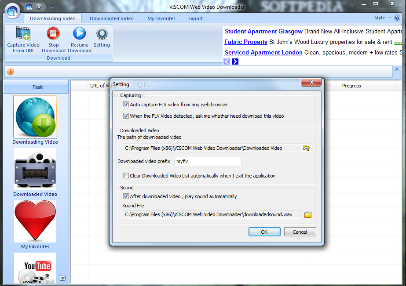This screenshot has width=406, height=286.
Task: Click the Resume Download icon
Action: pos(79,34)
